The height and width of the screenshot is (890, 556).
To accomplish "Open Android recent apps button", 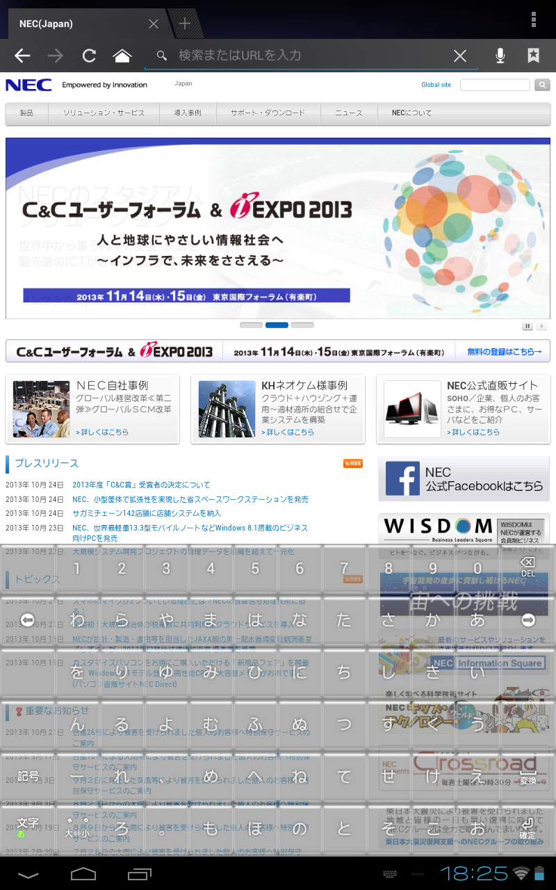I will pyautogui.click(x=139, y=873).
